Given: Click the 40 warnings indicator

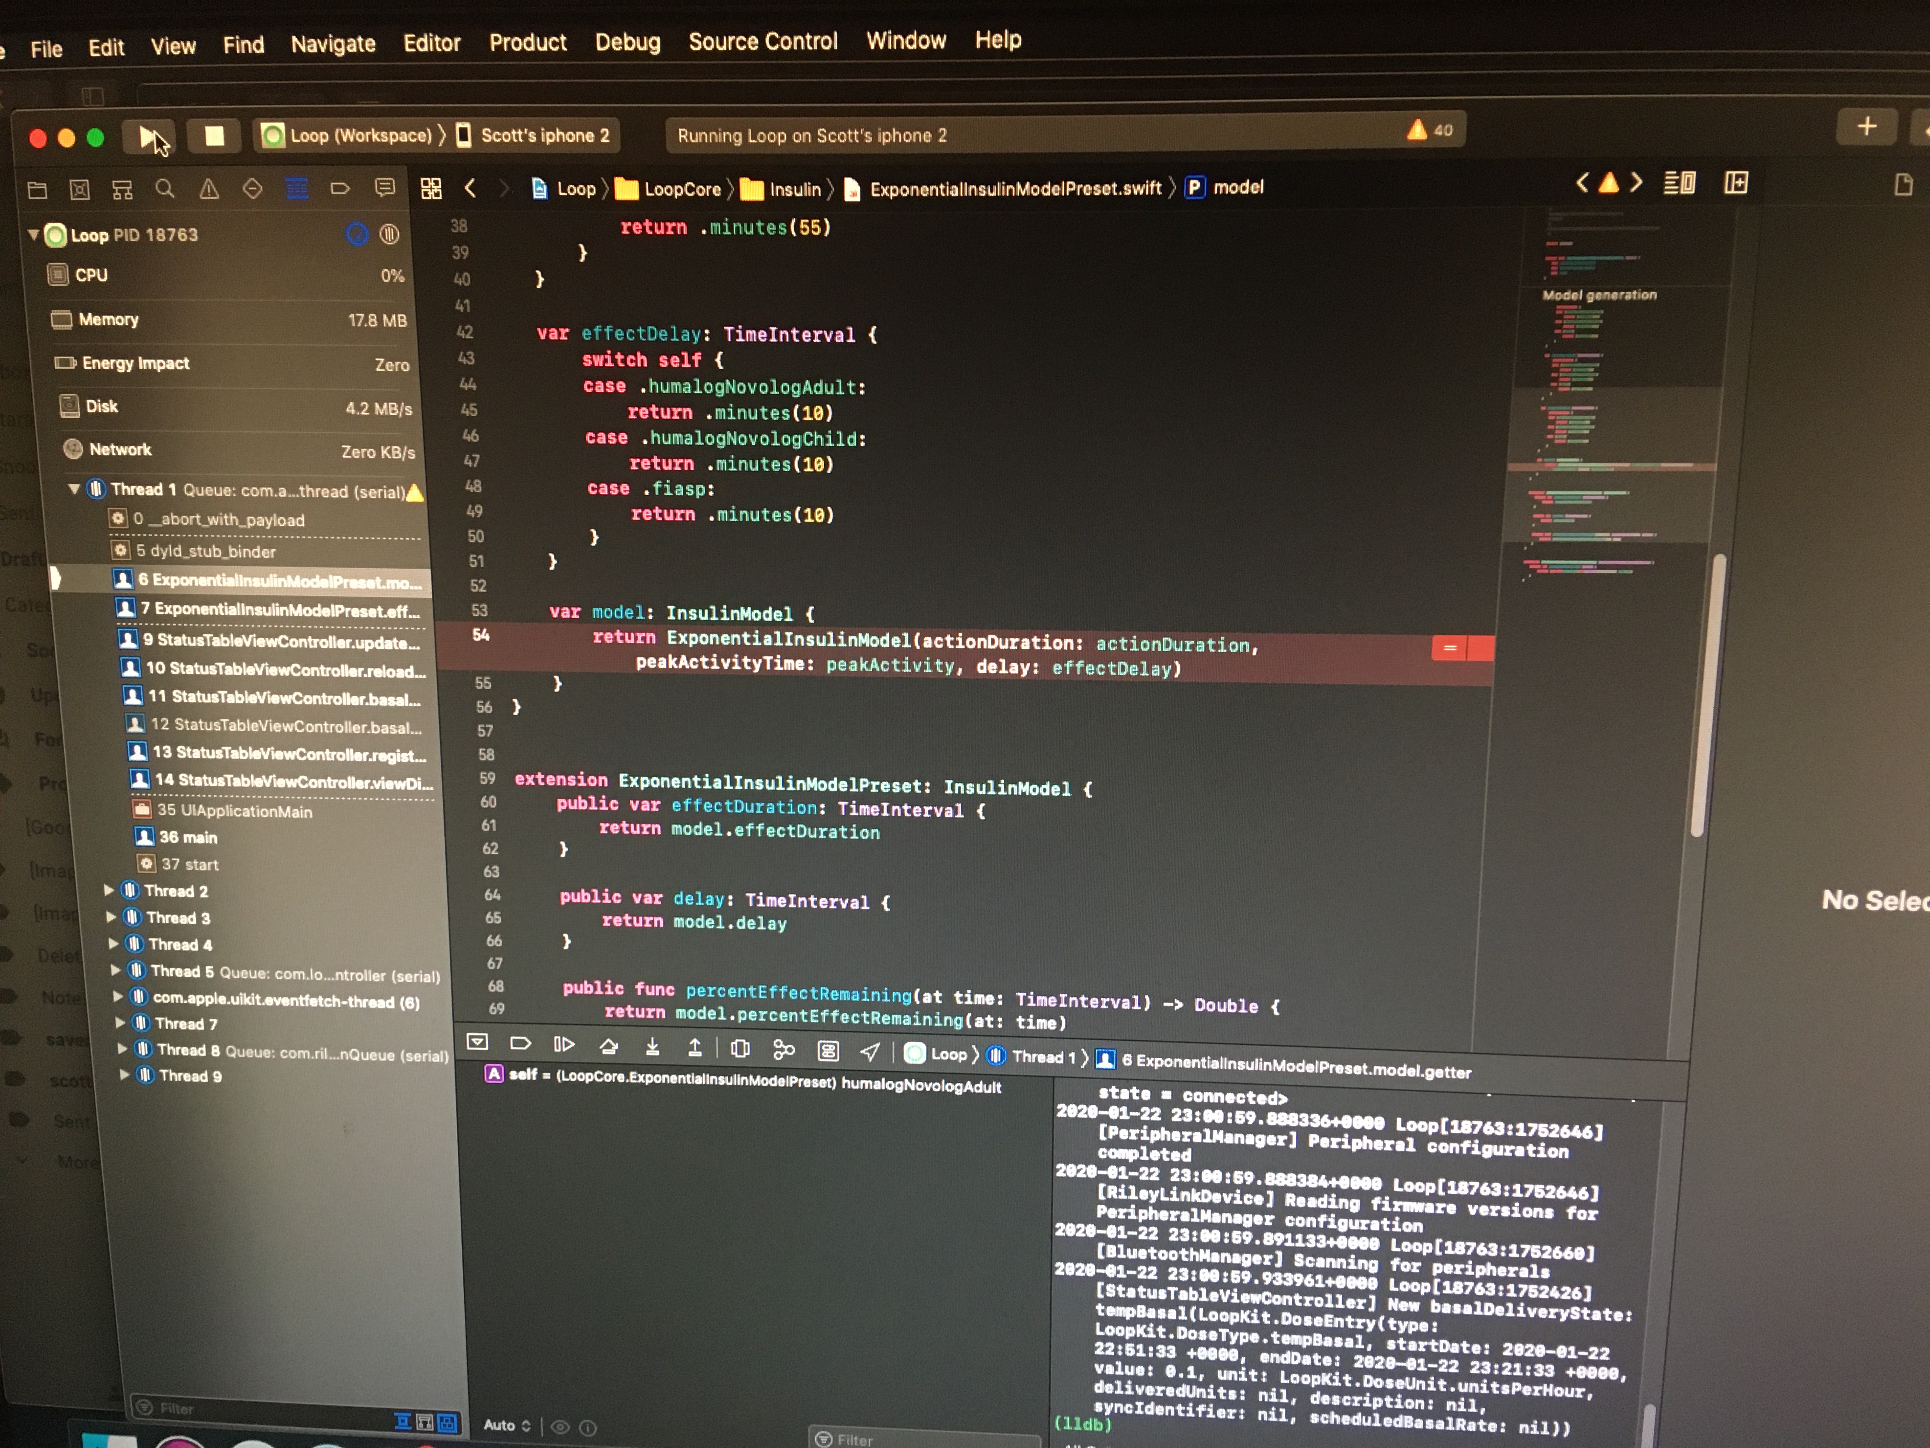Looking at the screenshot, I should pyautogui.click(x=1430, y=131).
